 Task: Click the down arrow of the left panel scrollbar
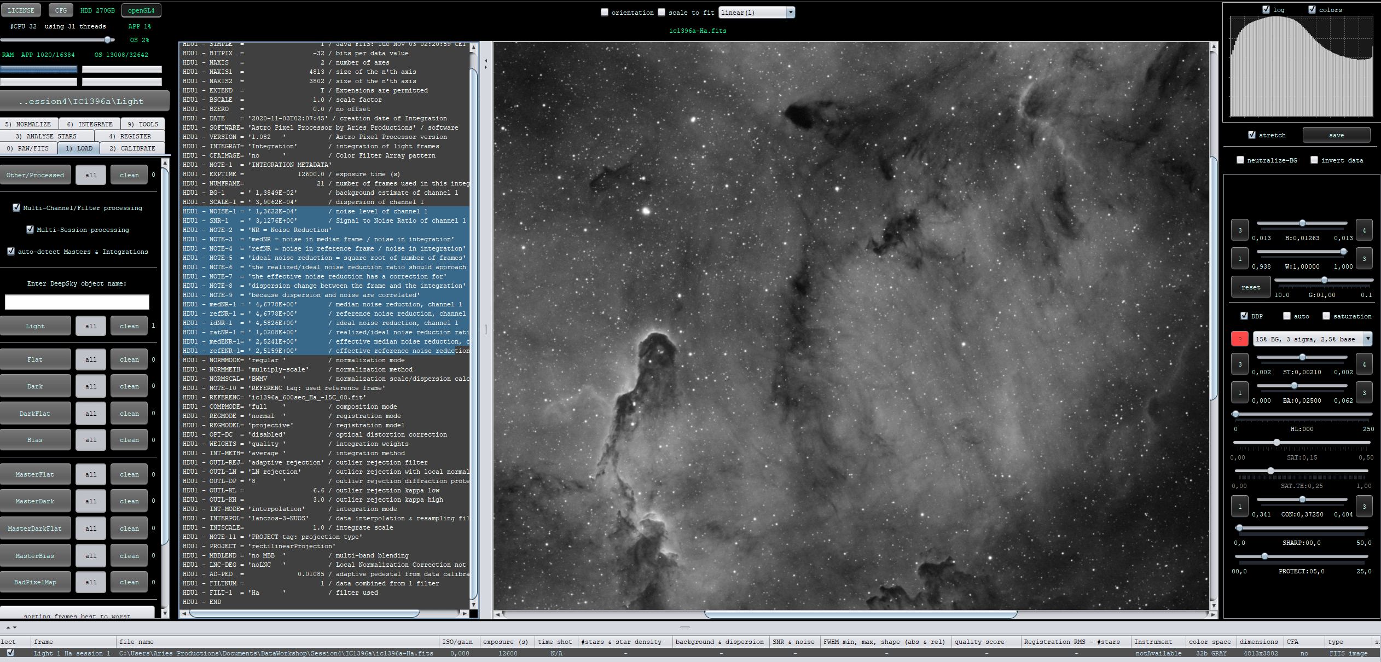165,613
